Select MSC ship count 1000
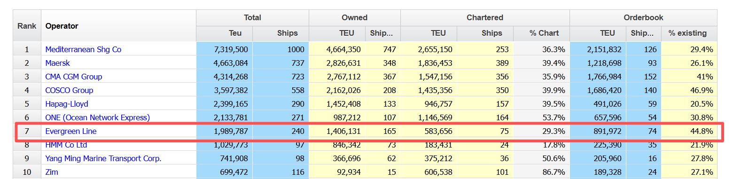733x179 pixels. [281, 49]
